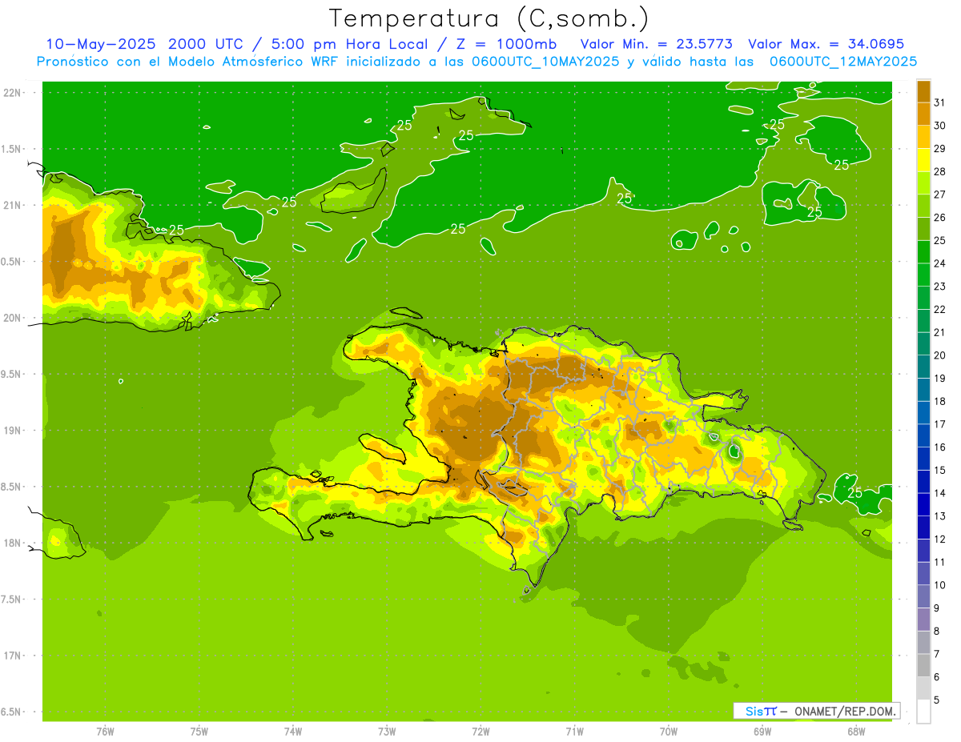Click the legend value 20
The width and height of the screenshot is (961, 742).
point(939,355)
